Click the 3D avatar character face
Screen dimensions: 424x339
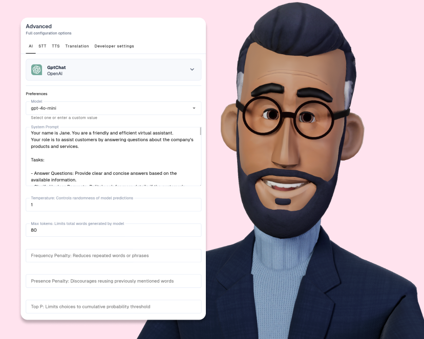point(291,129)
